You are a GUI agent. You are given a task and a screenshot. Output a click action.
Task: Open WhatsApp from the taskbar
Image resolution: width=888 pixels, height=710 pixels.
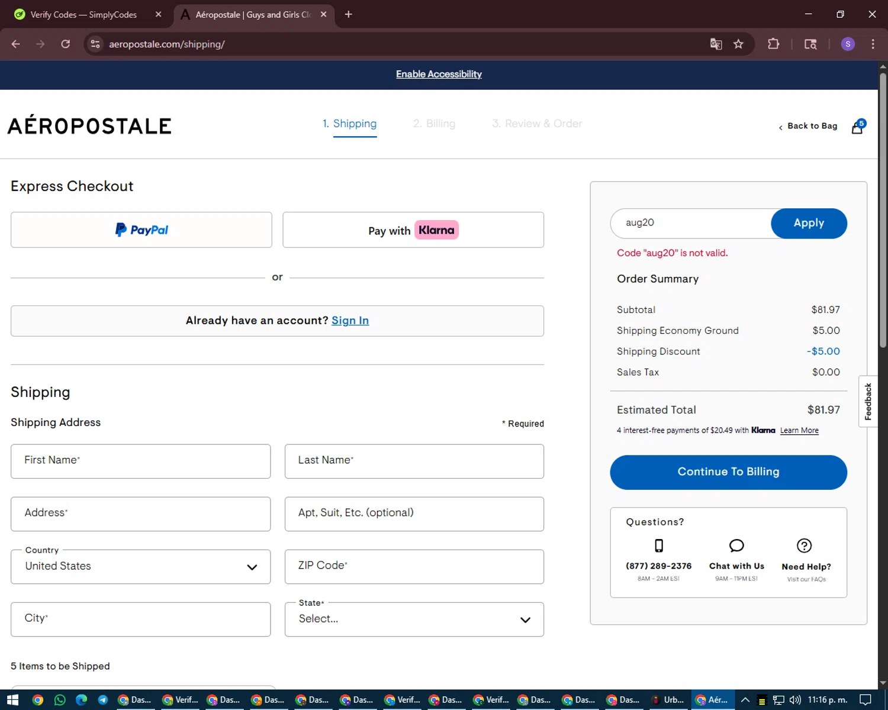tap(60, 700)
